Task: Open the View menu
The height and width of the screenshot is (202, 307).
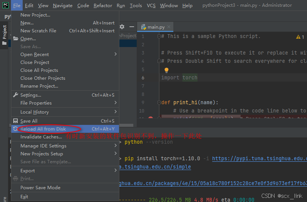Action: click(43, 6)
